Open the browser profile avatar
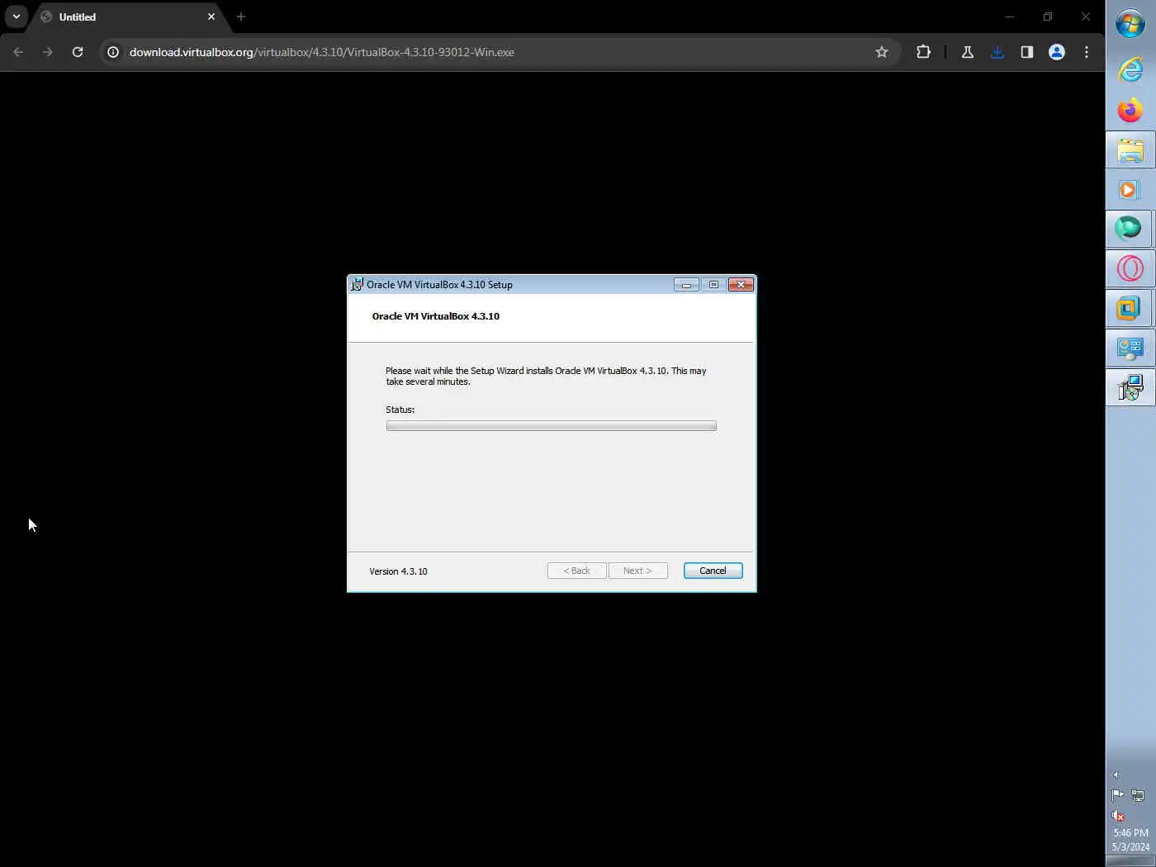 tap(1057, 52)
